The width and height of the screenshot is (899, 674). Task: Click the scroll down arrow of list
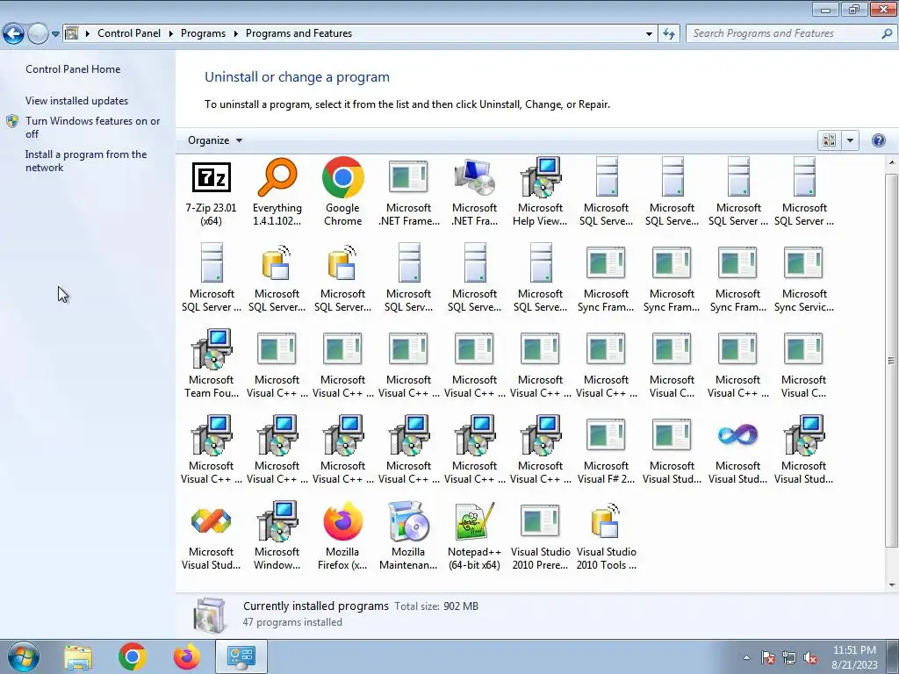point(892,585)
